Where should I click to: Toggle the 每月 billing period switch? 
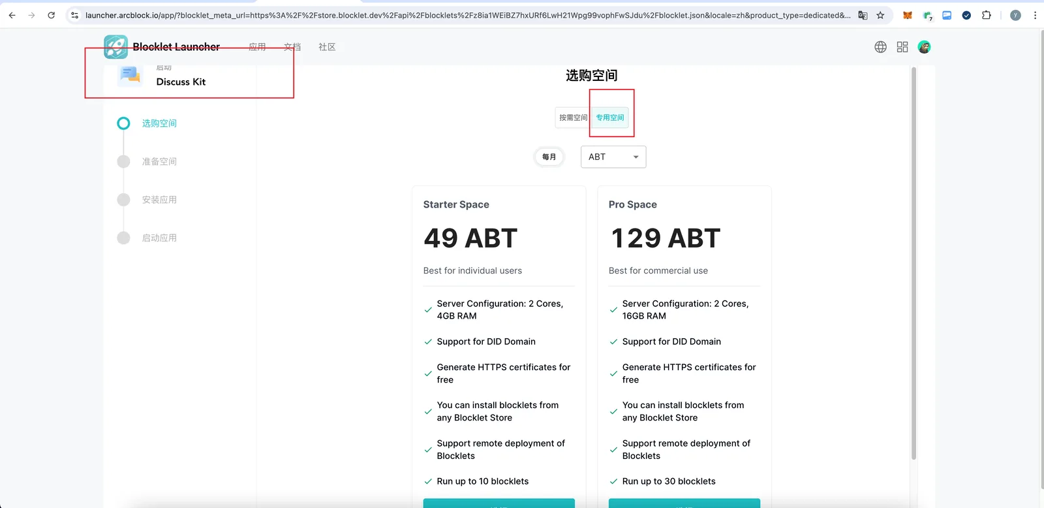pyautogui.click(x=549, y=157)
